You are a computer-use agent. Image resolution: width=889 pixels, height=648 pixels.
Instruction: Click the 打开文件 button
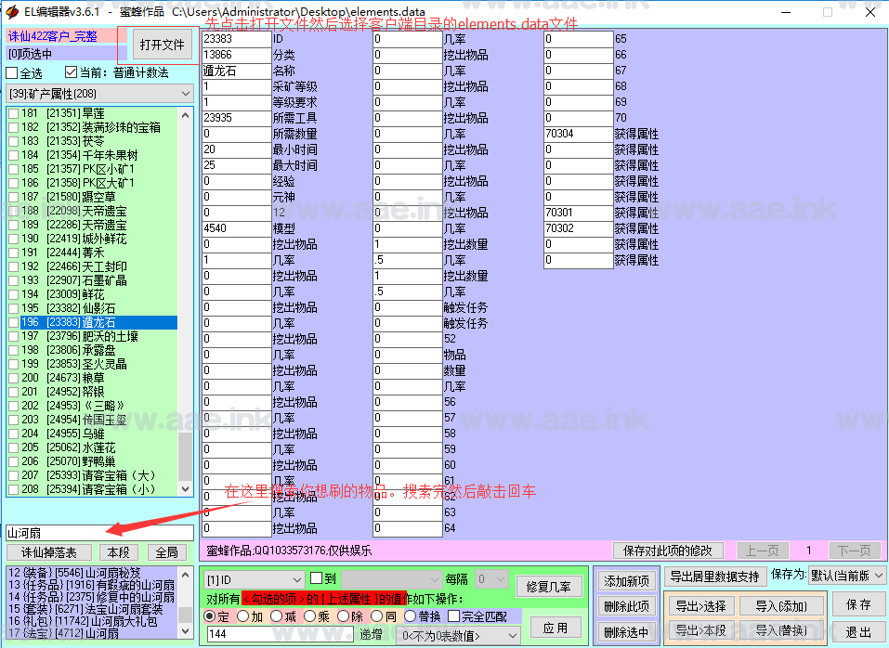click(x=162, y=45)
